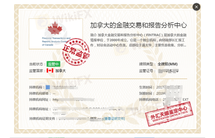Screen dimensions: 215x138
Task: Click the 全牌照(MM) license type value
Action: point(168,64)
